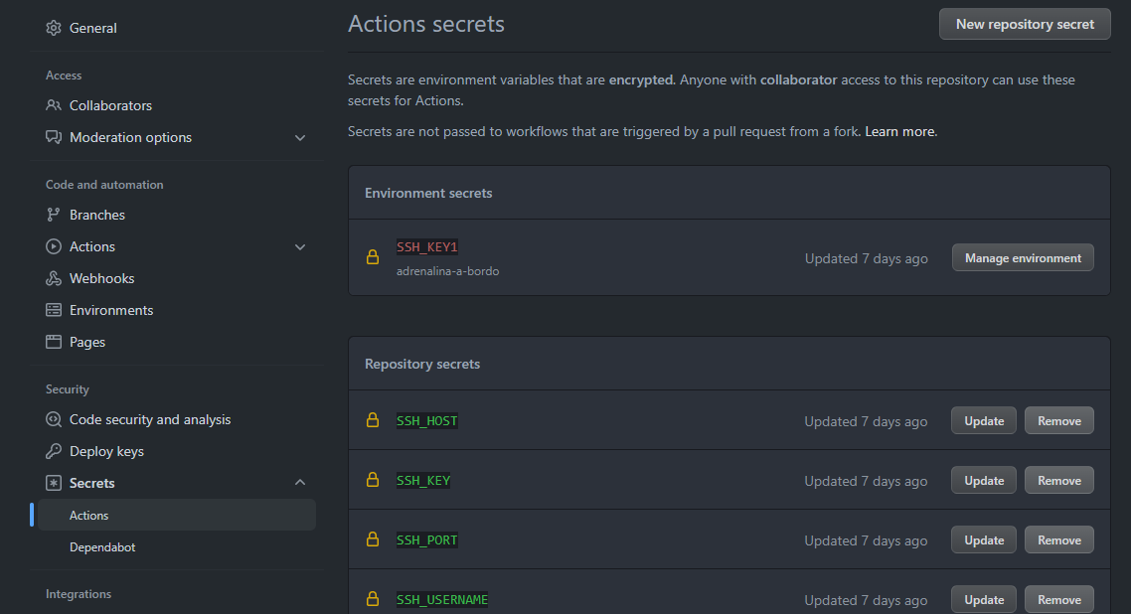Click the Actions play-circle icon

[x=54, y=246]
